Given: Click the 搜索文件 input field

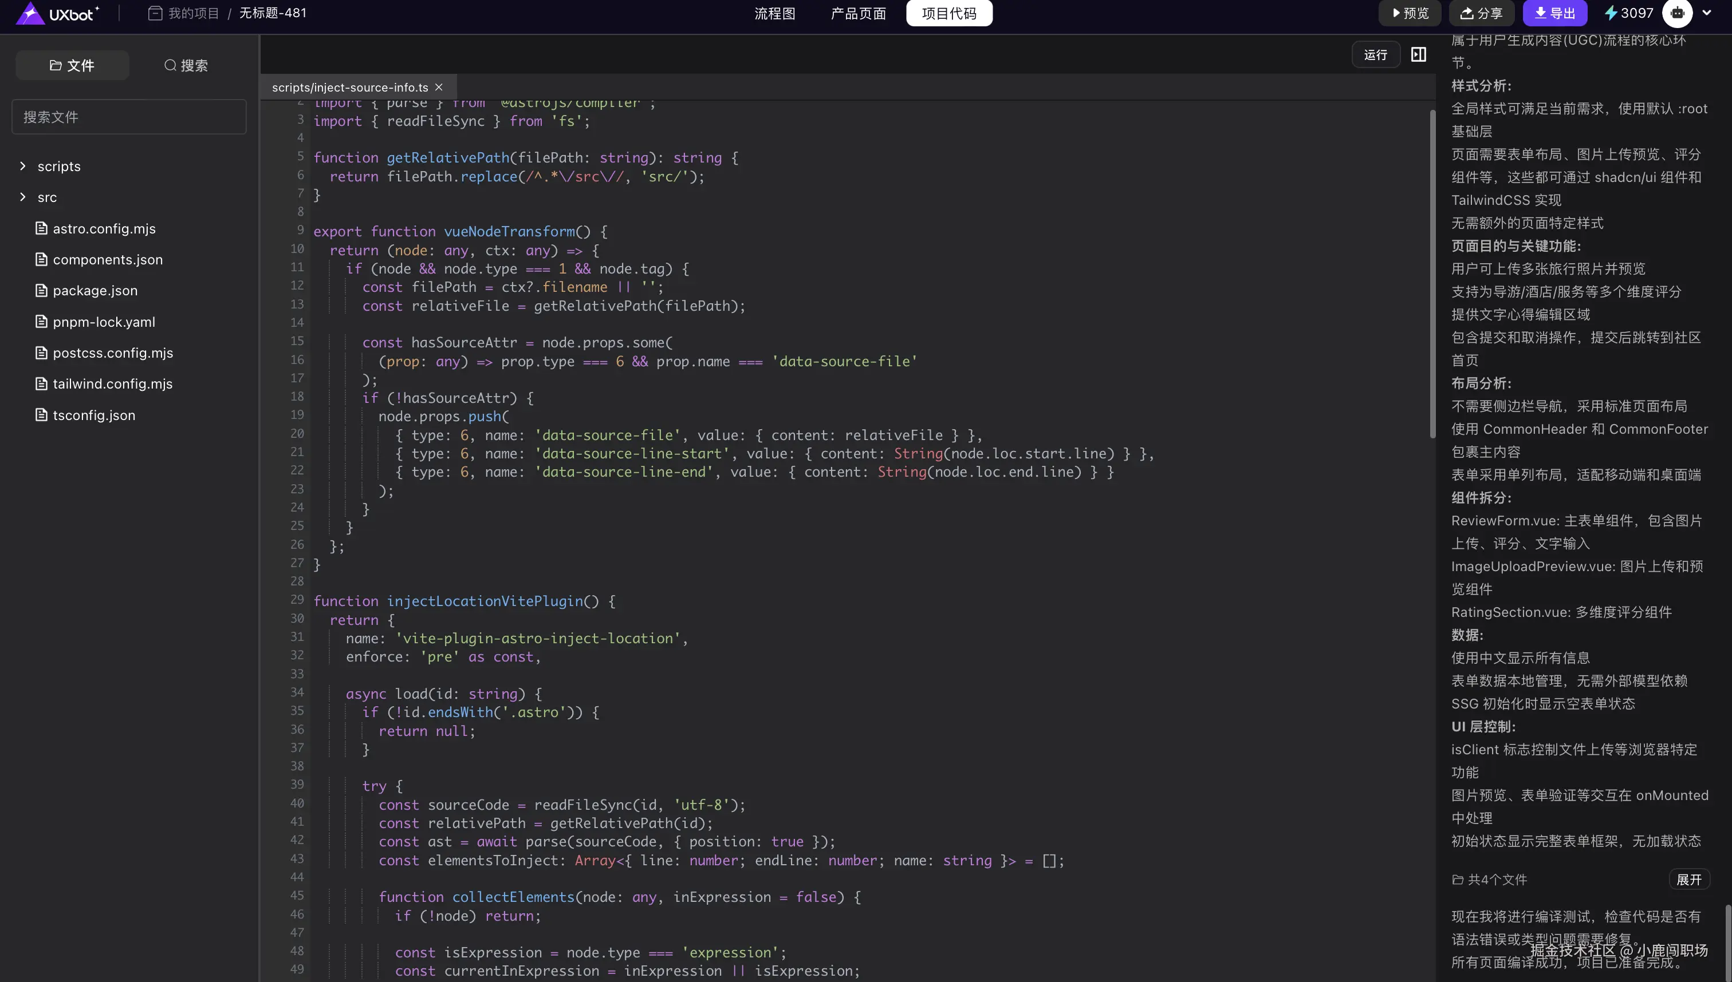Looking at the screenshot, I should point(129,117).
